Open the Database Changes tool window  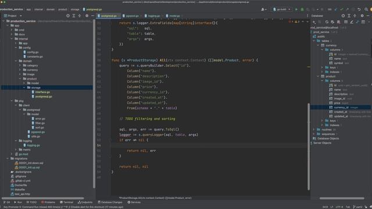[x=110, y=202]
